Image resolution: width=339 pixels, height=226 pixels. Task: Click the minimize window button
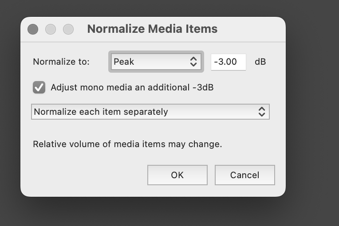[51, 29]
